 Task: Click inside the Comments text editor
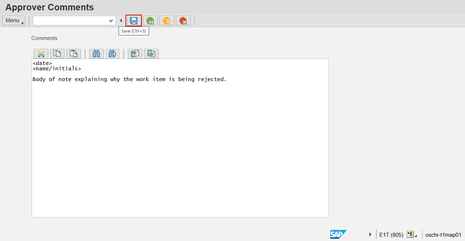(180, 138)
